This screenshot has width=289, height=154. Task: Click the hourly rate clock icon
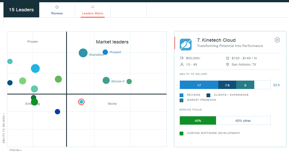(x=228, y=58)
